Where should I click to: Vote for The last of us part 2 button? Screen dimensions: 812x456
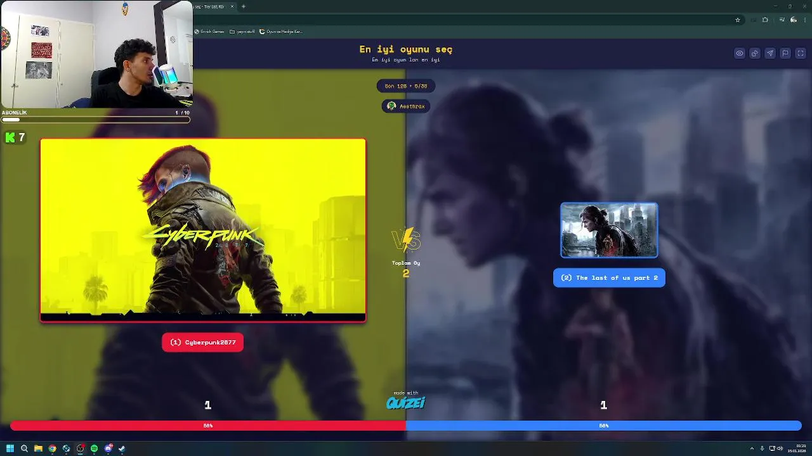(x=609, y=277)
